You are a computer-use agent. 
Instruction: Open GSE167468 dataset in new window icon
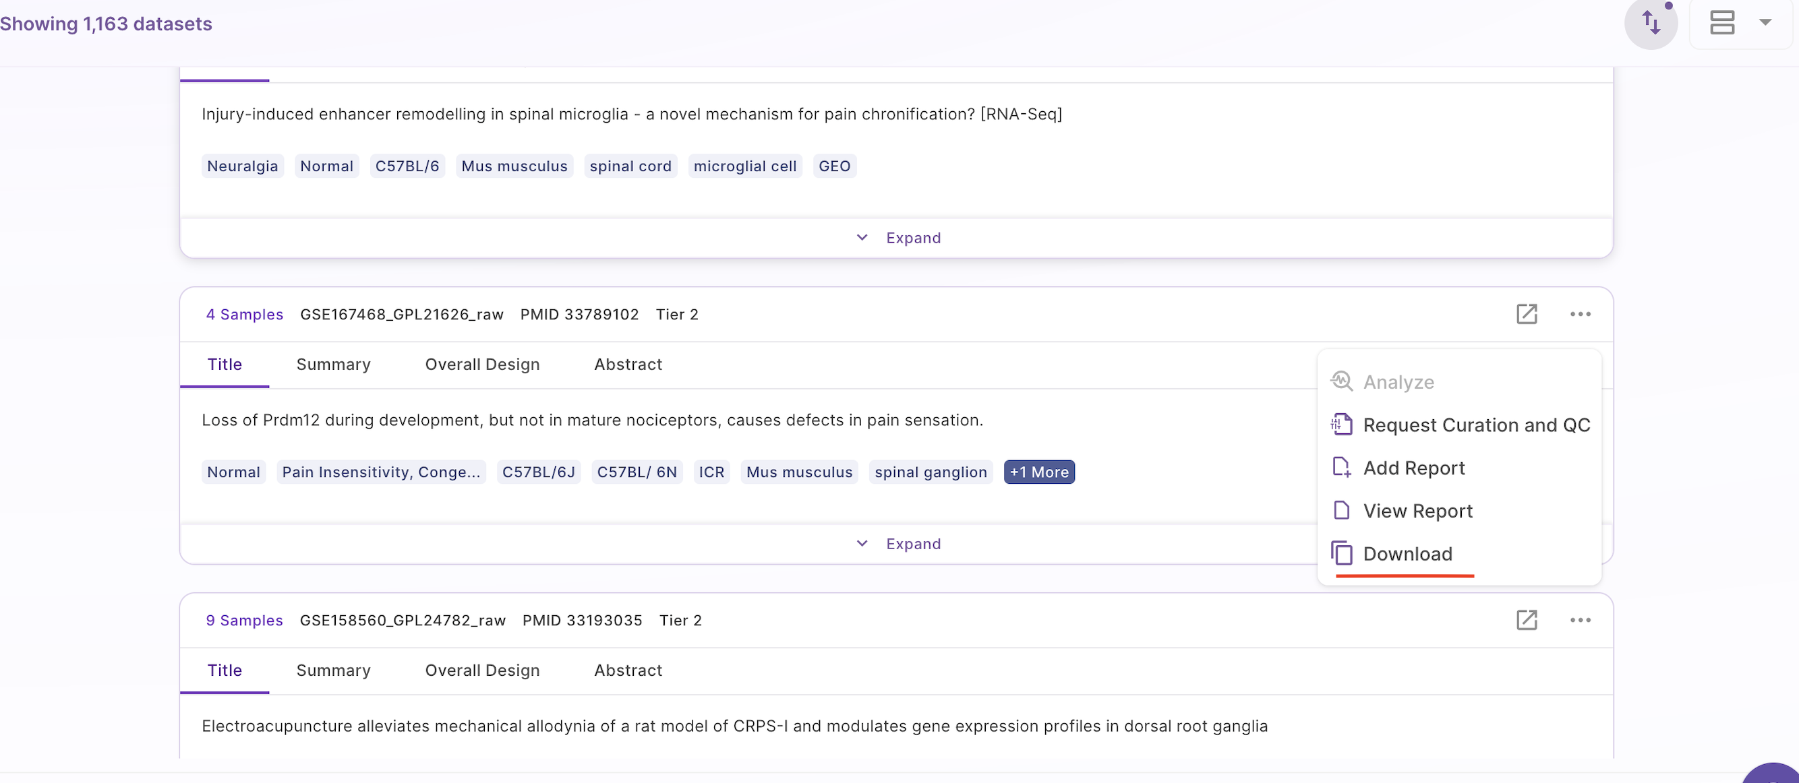[1527, 314]
